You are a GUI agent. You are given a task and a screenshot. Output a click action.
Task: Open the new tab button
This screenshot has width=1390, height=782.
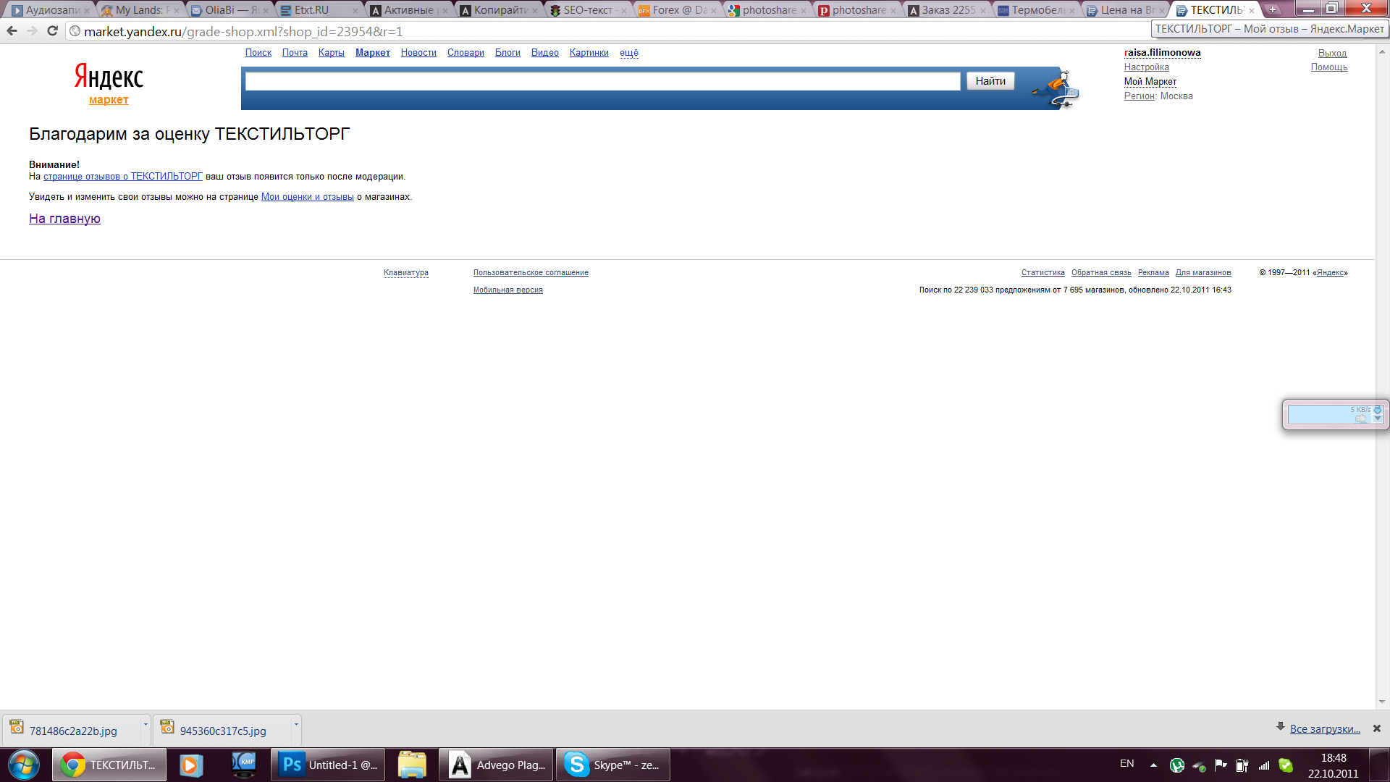pyautogui.click(x=1272, y=9)
